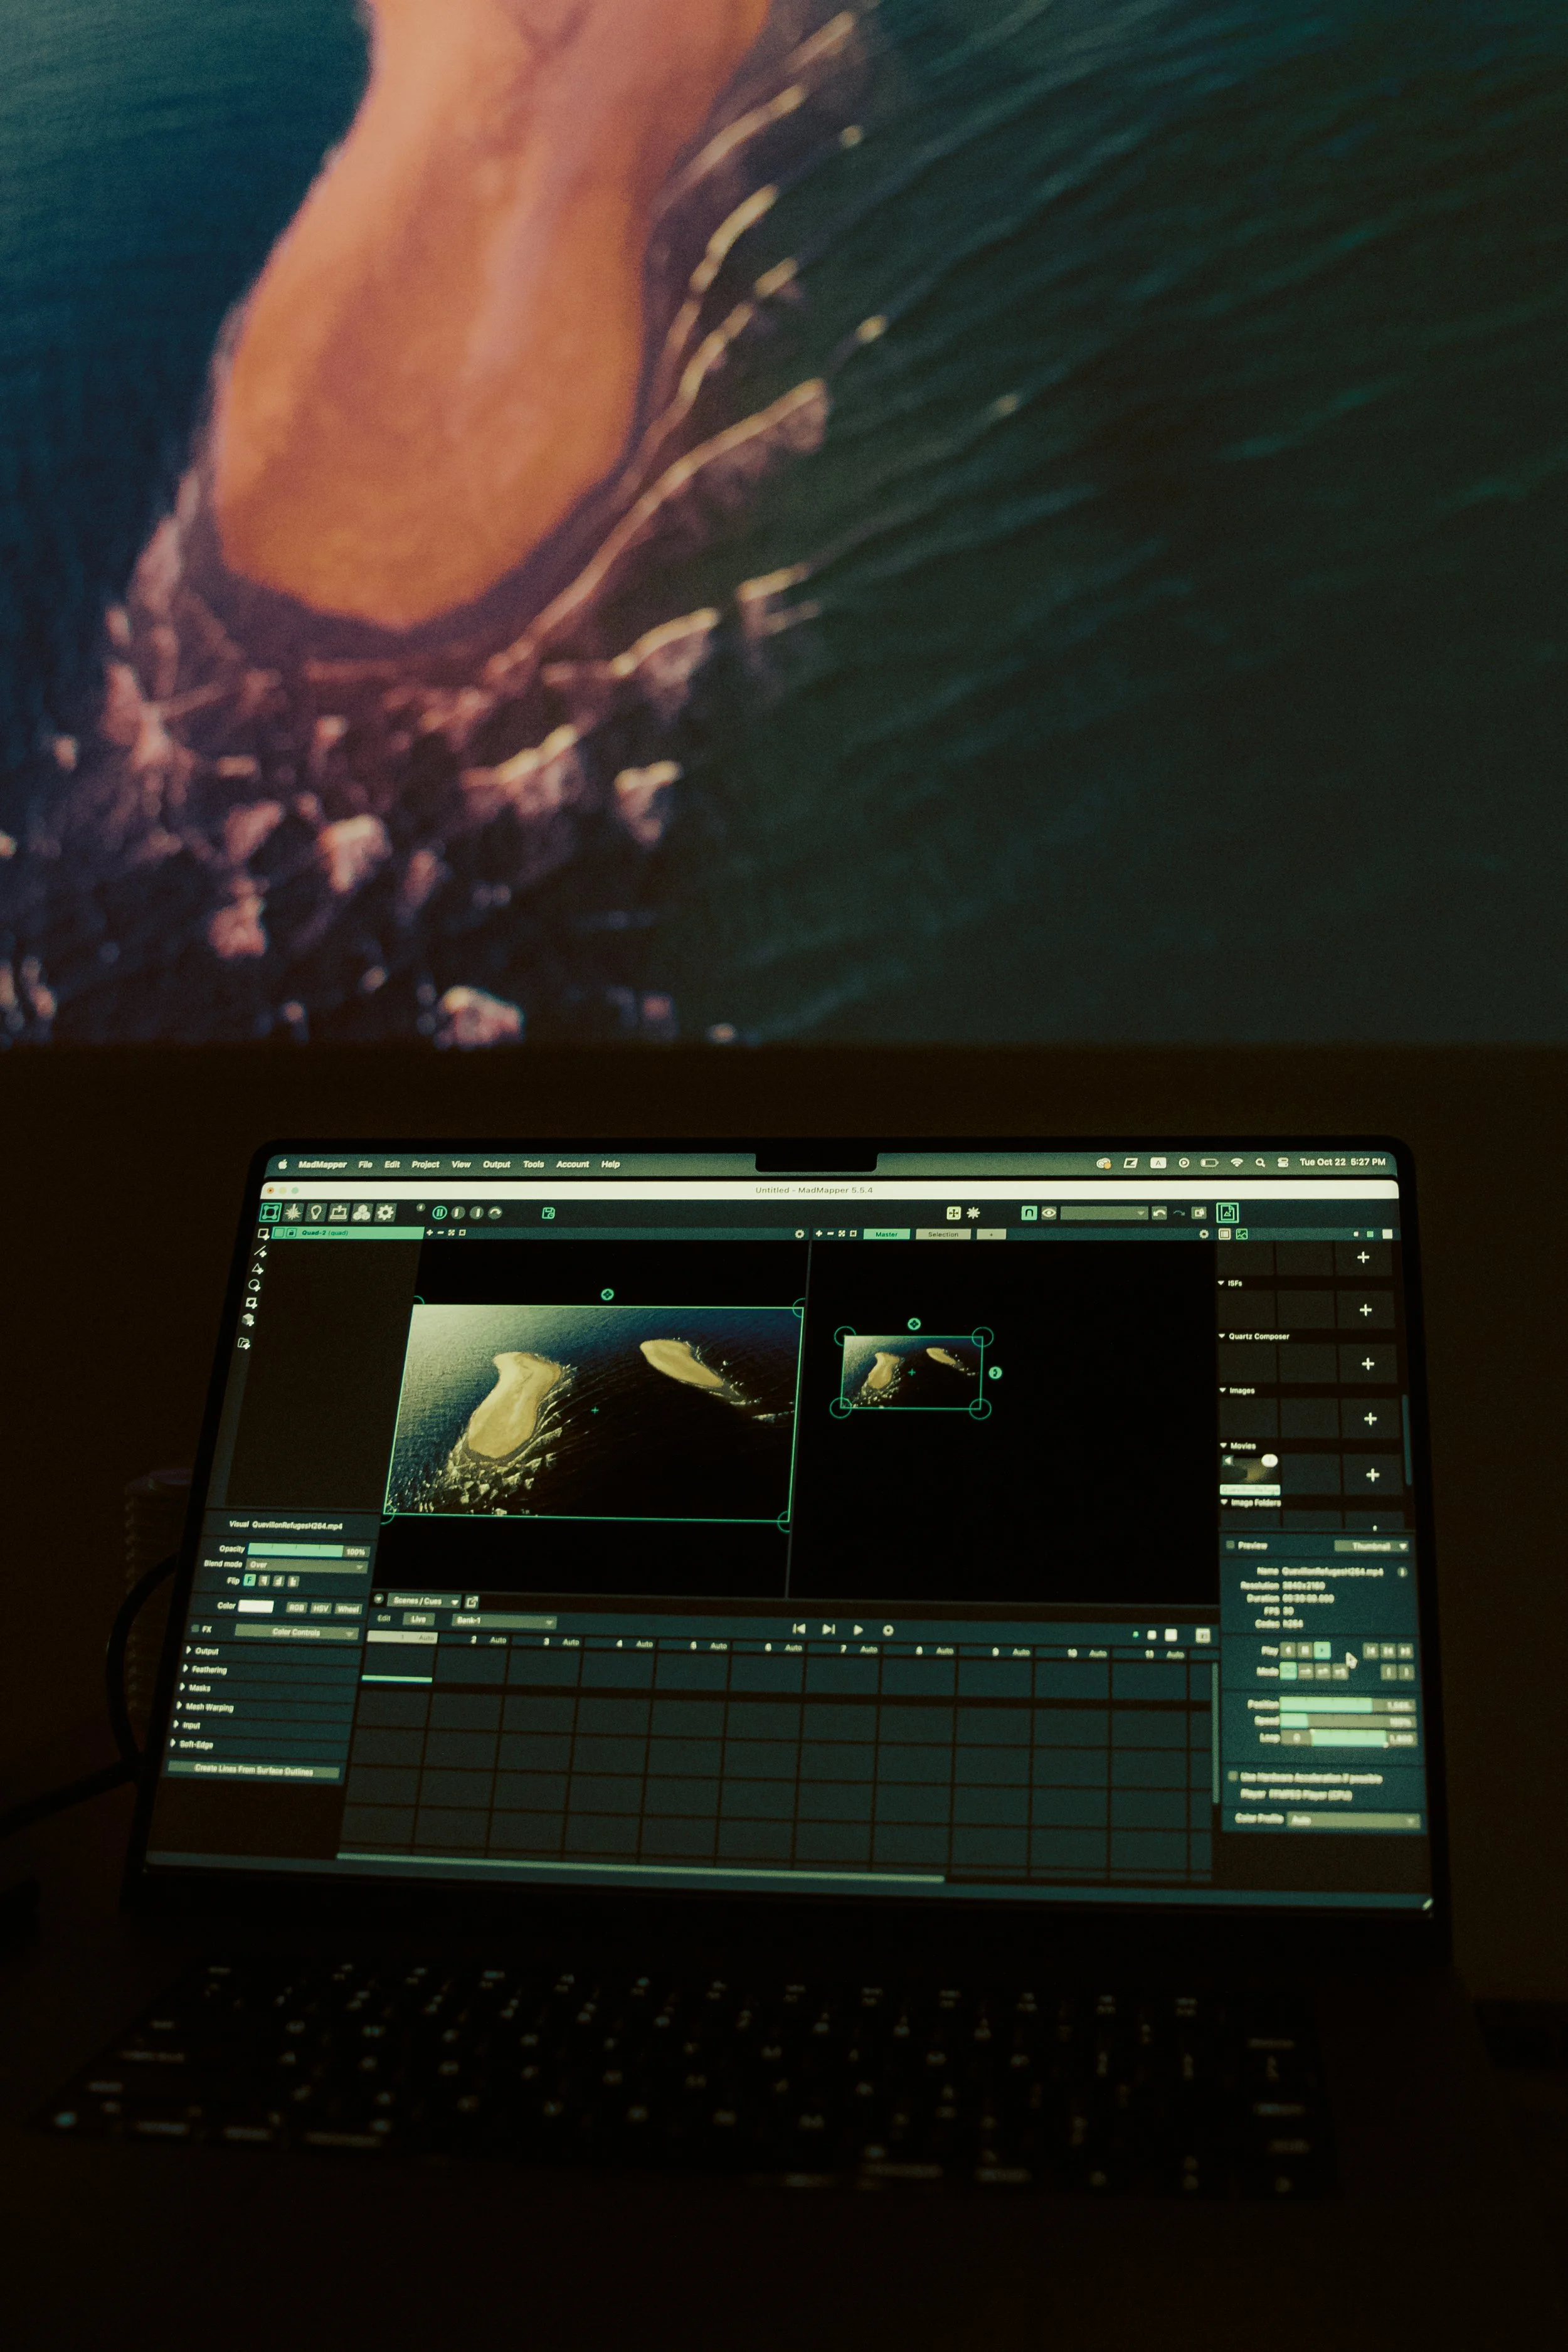Pop out Scenes/Cues panel icon
1568x2352 pixels.
pyautogui.click(x=472, y=1601)
